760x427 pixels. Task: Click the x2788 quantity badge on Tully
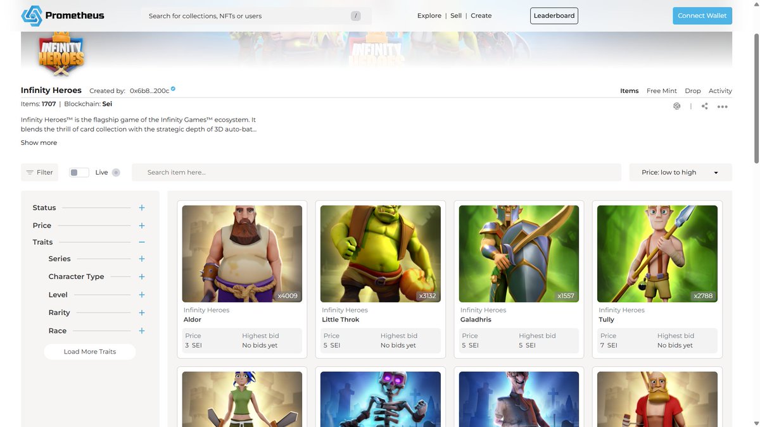tap(704, 295)
